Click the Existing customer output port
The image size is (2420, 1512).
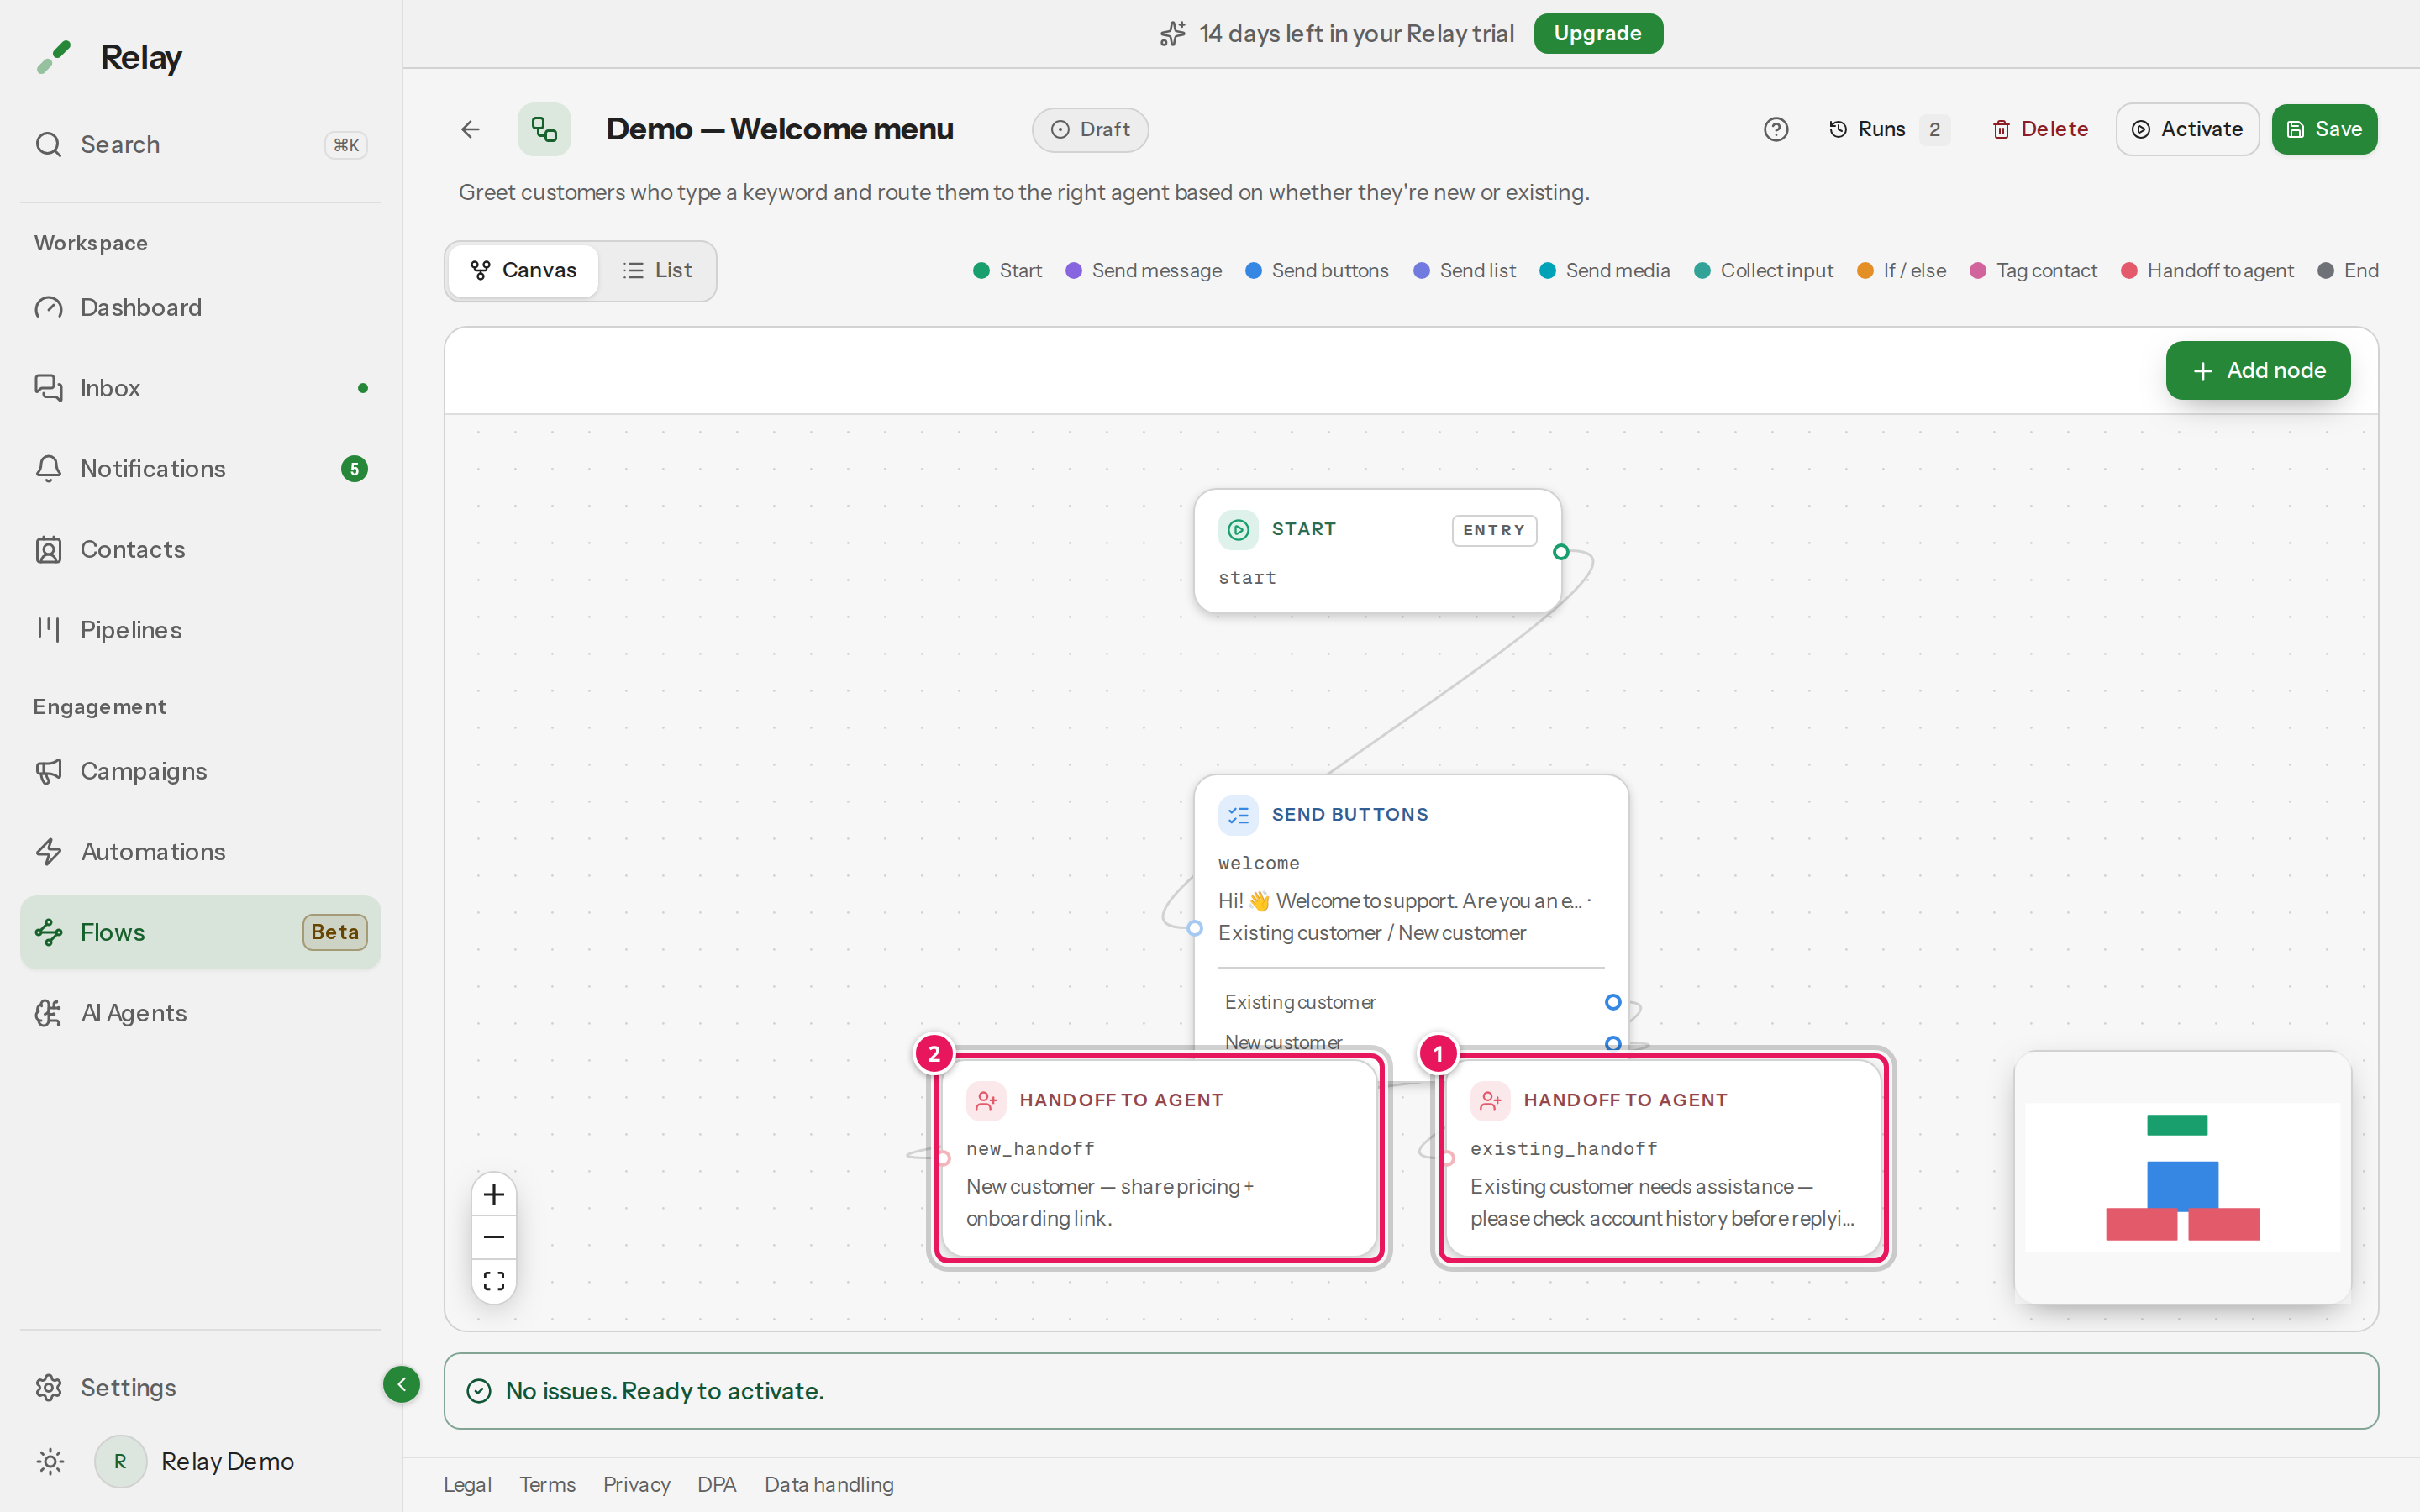pos(1613,1002)
